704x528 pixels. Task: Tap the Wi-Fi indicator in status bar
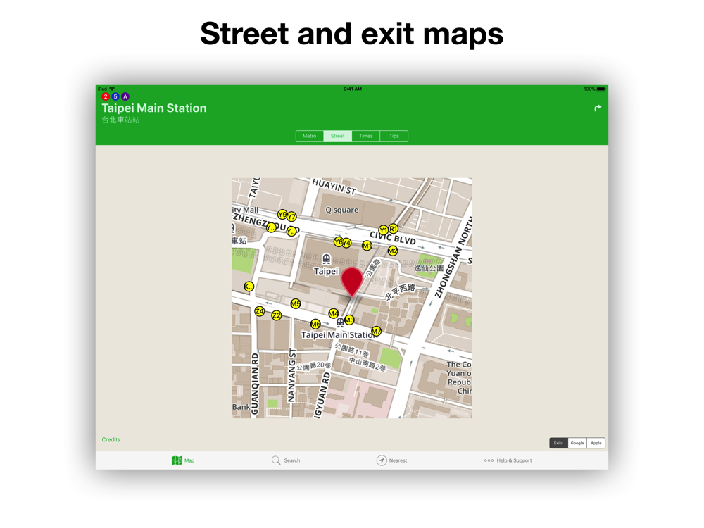[x=112, y=89]
